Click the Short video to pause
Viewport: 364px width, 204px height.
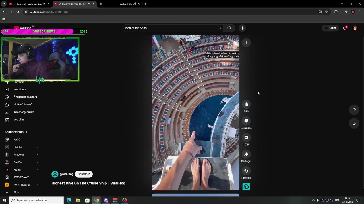pos(196,112)
